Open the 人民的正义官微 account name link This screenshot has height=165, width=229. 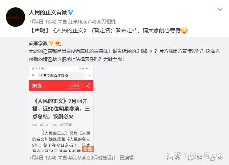click(x=48, y=12)
